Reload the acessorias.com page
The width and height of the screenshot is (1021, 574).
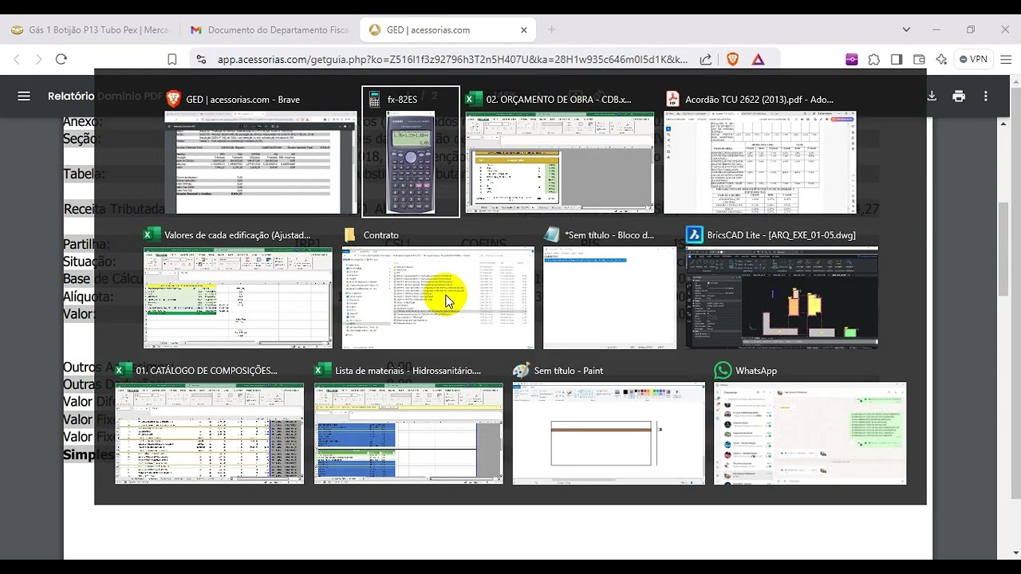(61, 59)
